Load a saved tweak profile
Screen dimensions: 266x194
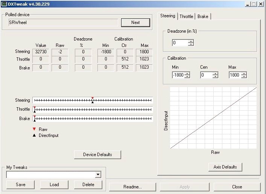coord(54,185)
